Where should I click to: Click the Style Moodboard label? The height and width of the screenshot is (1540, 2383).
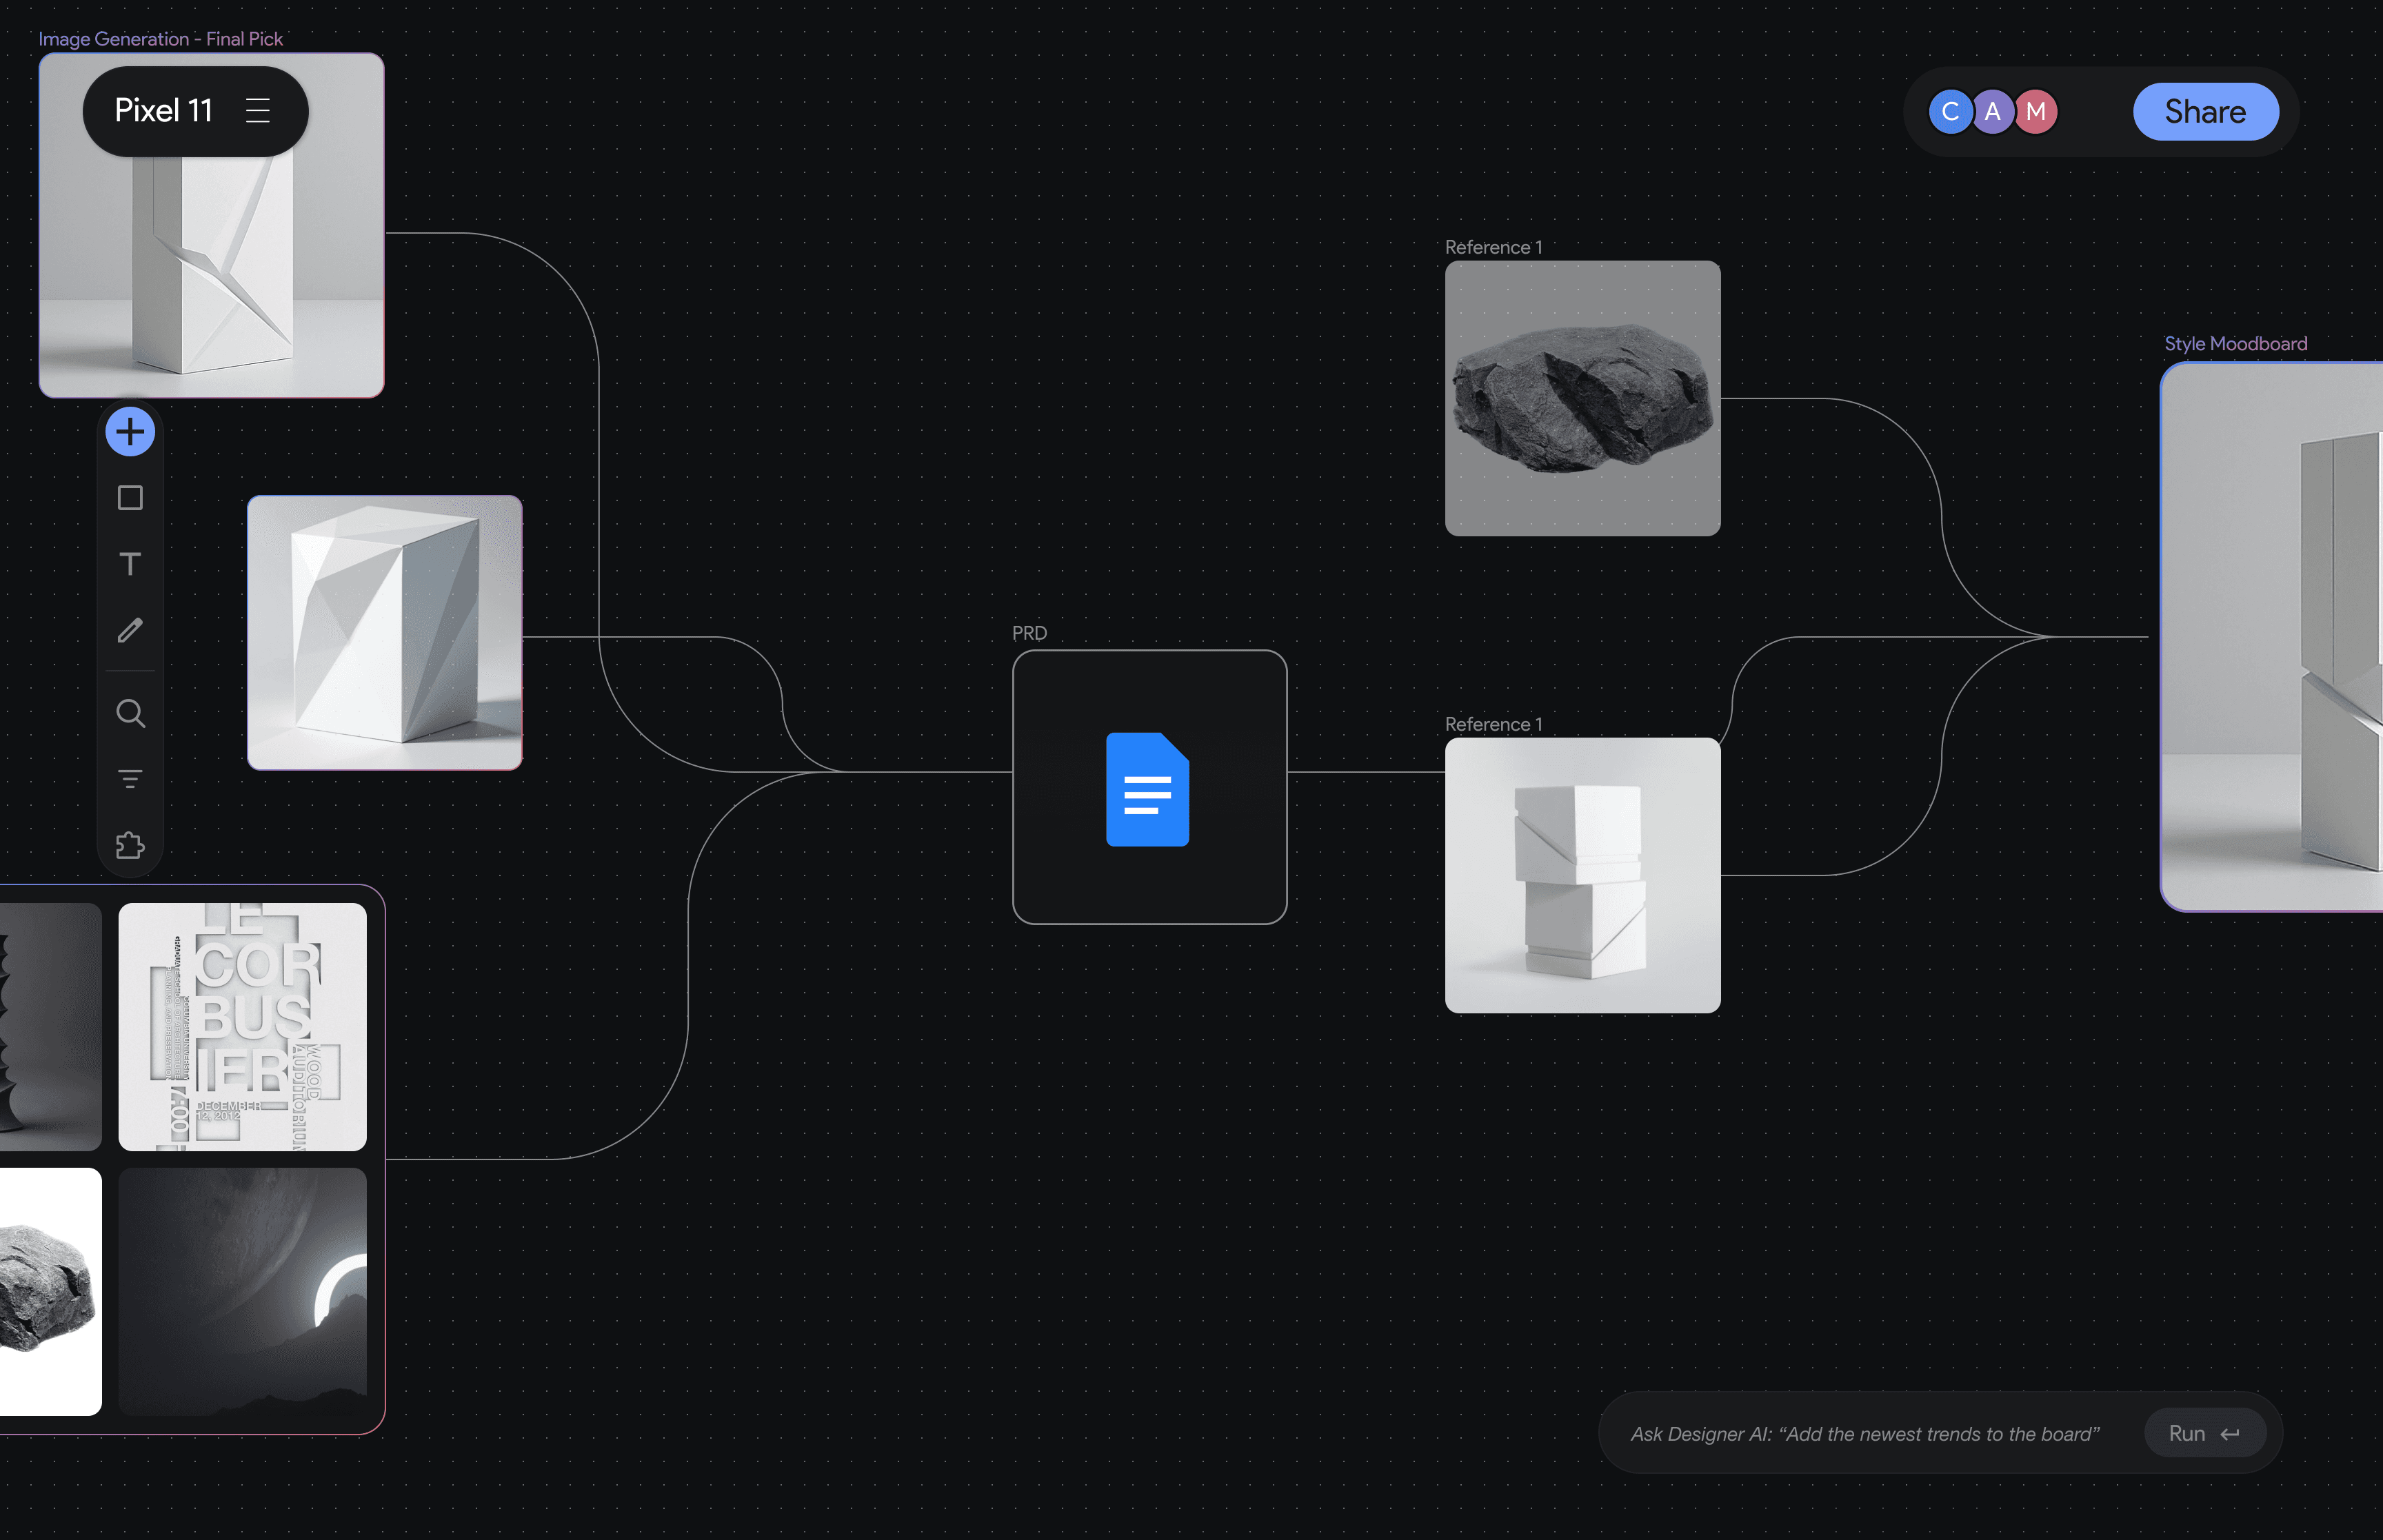[2235, 343]
